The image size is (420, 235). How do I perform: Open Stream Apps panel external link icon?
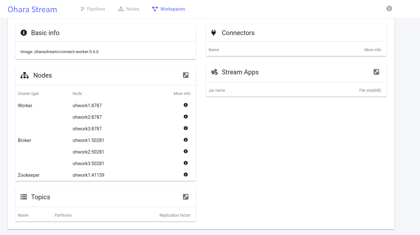[376, 72]
